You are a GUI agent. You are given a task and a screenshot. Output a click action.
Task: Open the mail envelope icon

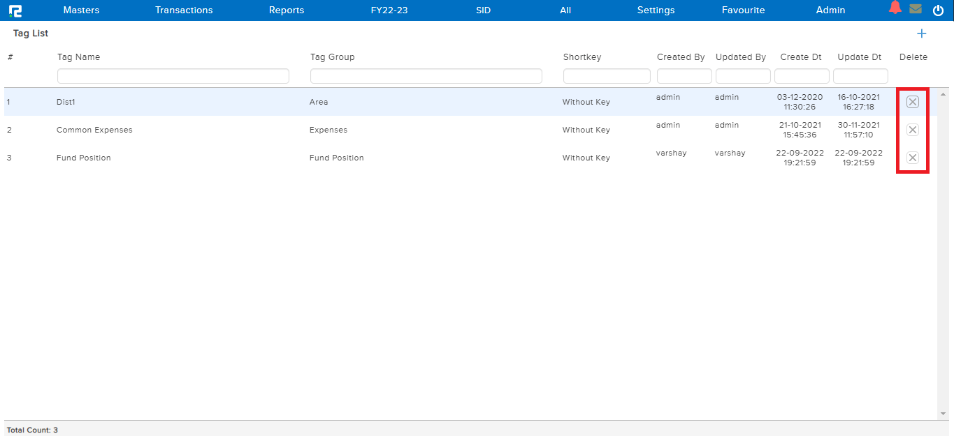point(916,10)
